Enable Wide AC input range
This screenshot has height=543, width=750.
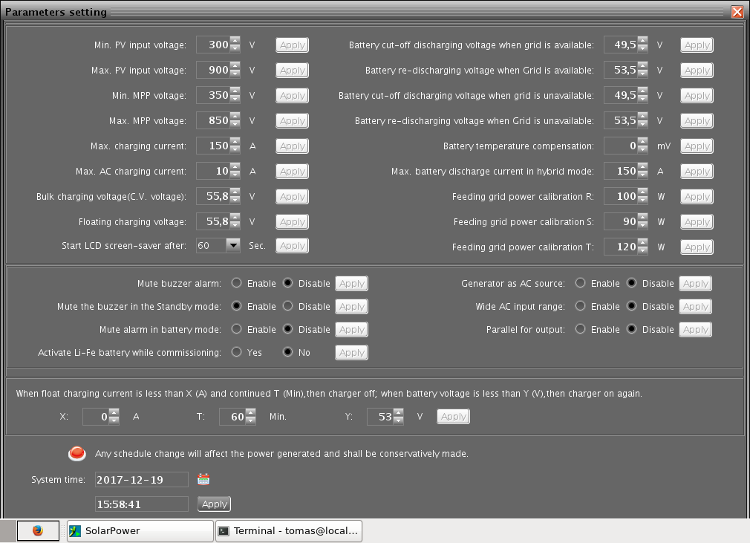580,306
